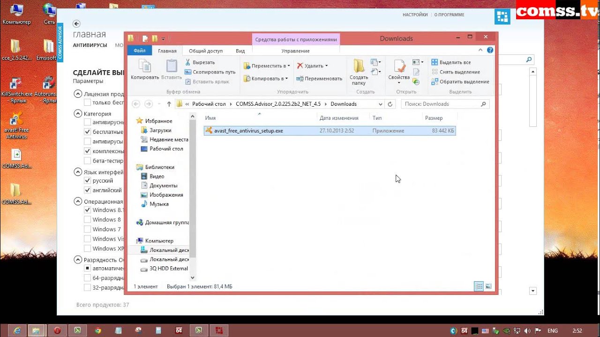Click Создать папку (new folder) icon
The width and height of the screenshot is (600, 337).
359,66
